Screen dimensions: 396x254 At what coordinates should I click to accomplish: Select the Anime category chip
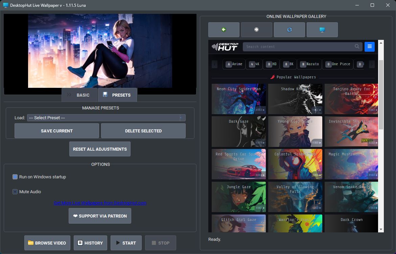point(234,64)
